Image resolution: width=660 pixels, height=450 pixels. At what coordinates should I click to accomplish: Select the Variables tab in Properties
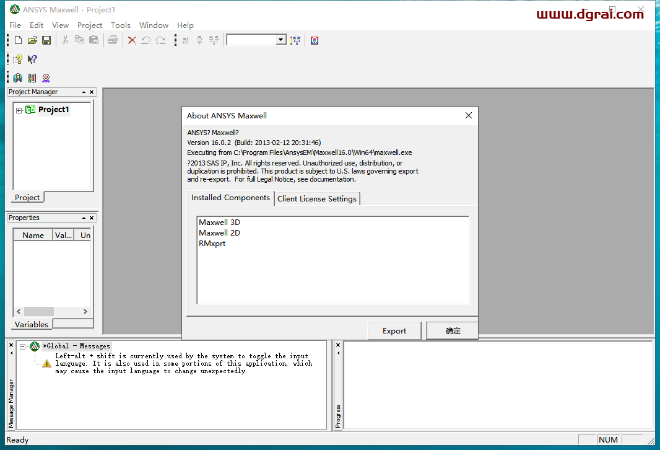(x=32, y=324)
